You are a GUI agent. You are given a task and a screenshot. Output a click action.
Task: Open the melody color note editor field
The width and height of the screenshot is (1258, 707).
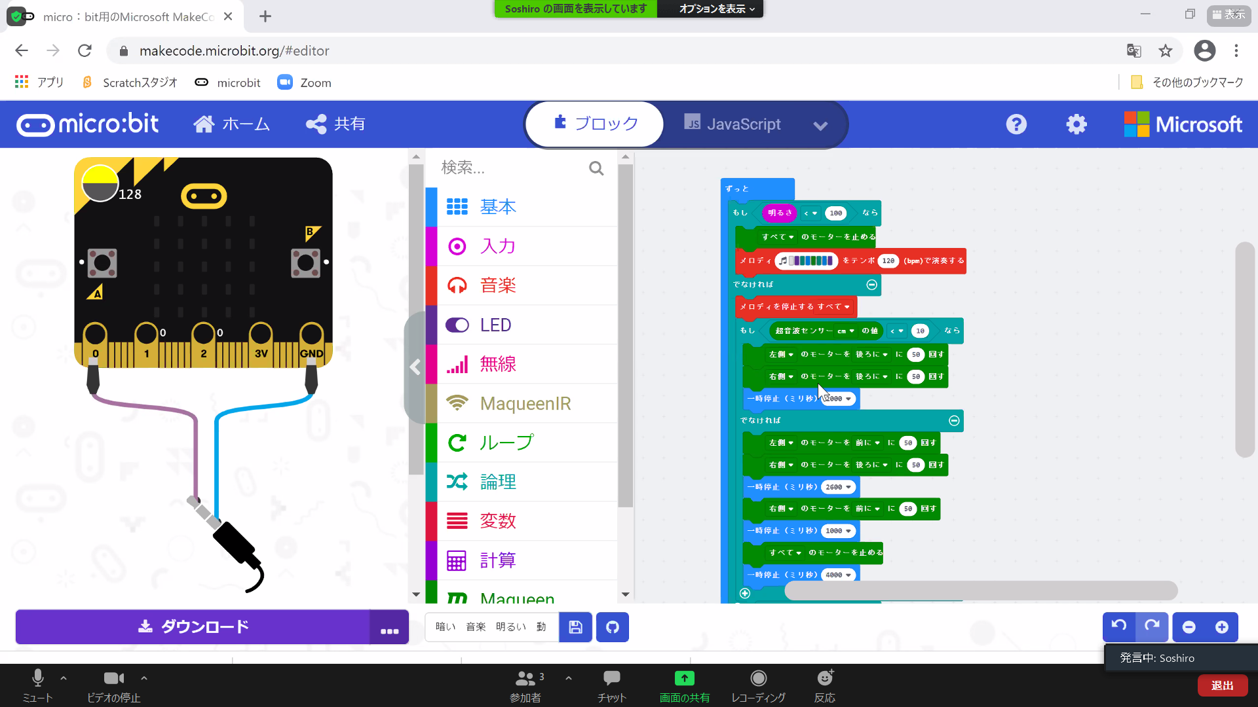coord(806,261)
